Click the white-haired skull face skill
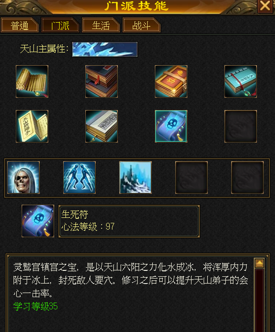Viewport: 275px width, 332px height. 23,177
